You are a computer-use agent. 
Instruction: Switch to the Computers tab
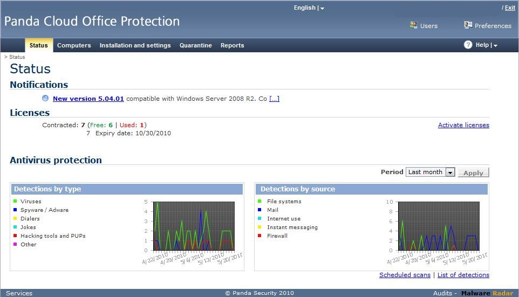click(74, 46)
